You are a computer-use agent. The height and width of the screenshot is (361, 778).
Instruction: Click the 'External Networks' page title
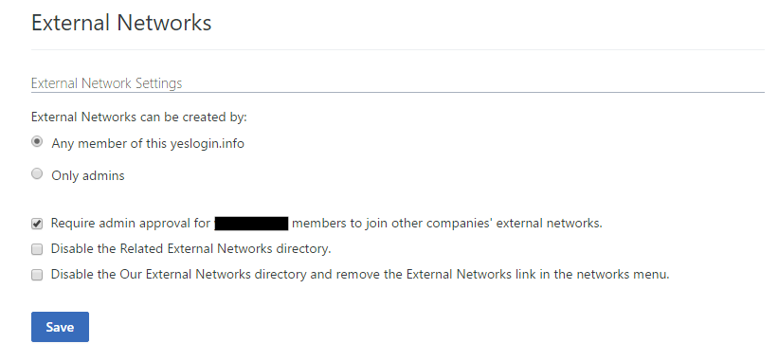tap(121, 23)
